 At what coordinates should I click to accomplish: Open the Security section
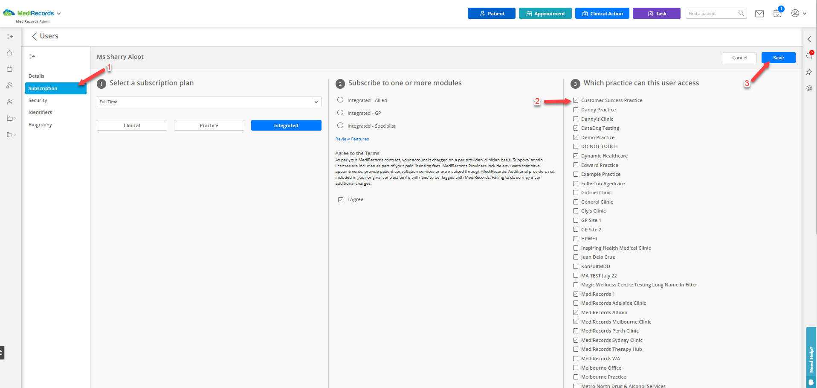[x=38, y=100]
